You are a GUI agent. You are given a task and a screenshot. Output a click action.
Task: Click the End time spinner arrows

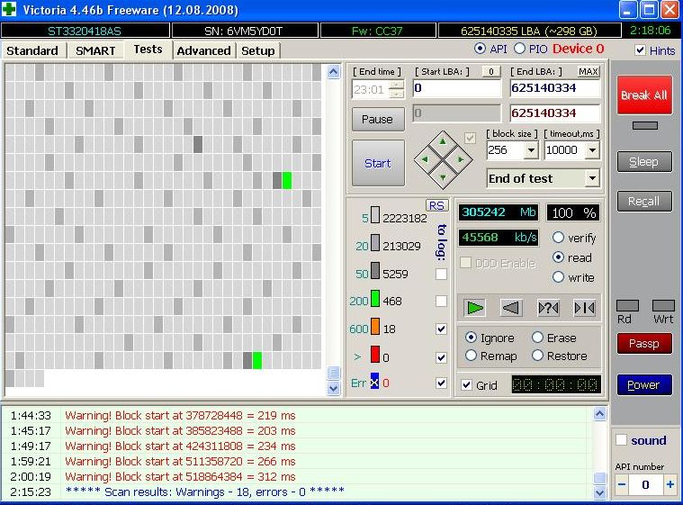[x=396, y=89]
